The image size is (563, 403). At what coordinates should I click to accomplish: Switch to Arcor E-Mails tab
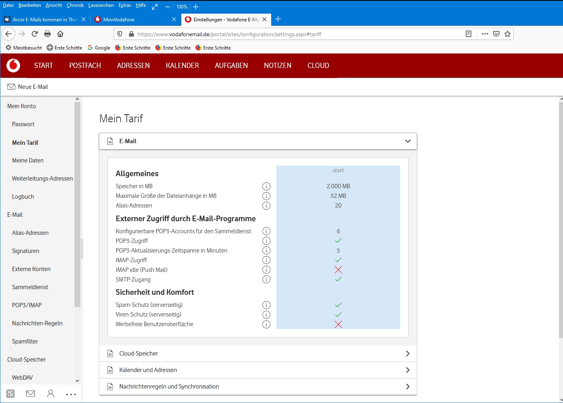tap(45, 19)
